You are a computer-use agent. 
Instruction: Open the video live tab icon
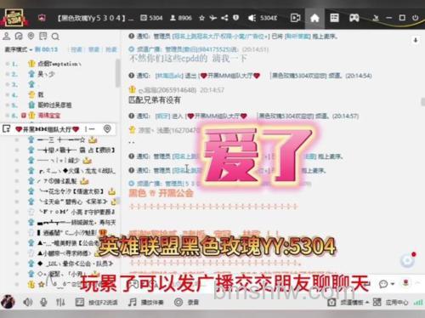point(295,18)
